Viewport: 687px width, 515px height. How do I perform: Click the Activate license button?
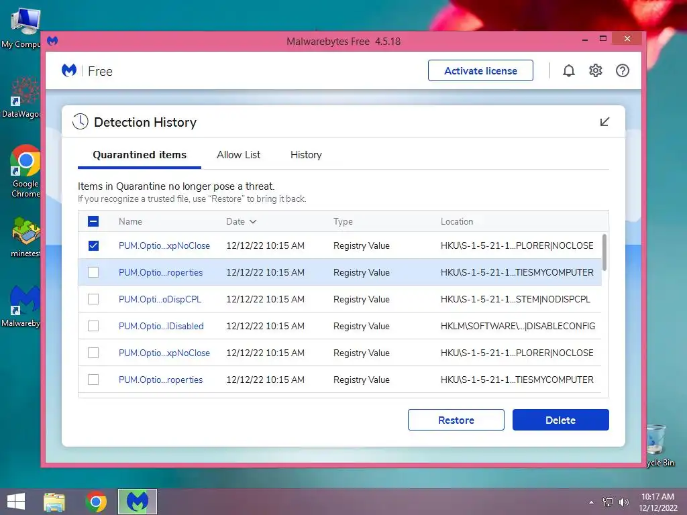coord(480,70)
